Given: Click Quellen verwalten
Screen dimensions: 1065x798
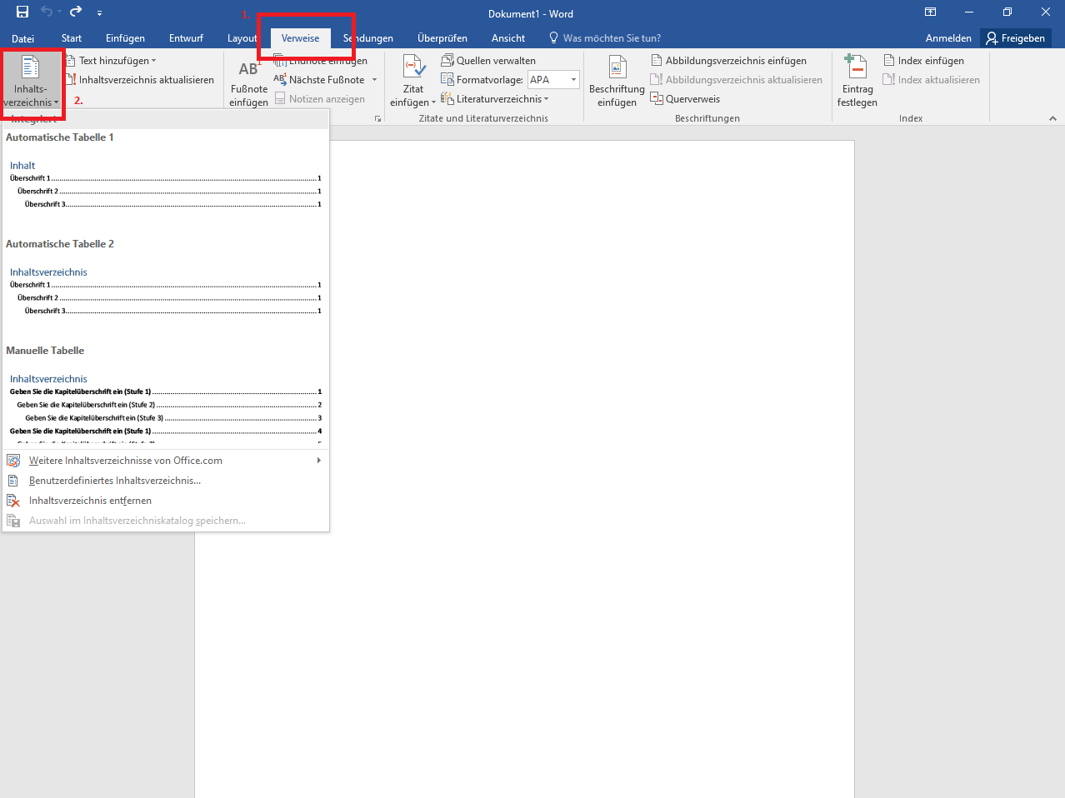Looking at the screenshot, I should [x=488, y=61].
